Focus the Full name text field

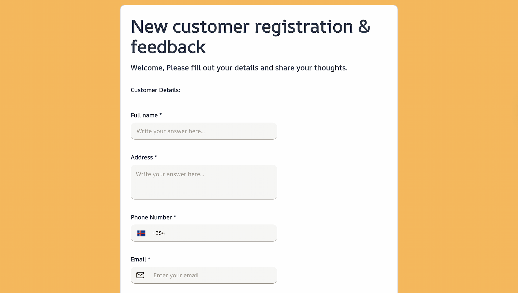click(204, 131)
